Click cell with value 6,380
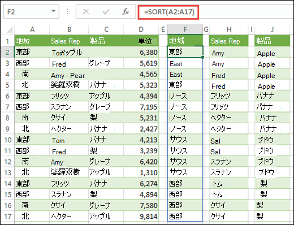Screen dimensions: 294x225 (x=141, y=52)
